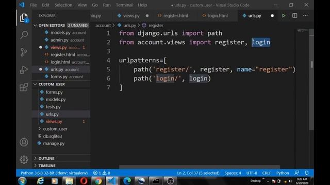Open manage.py in the file tree

pyautogui.click(x=54, y=143)
